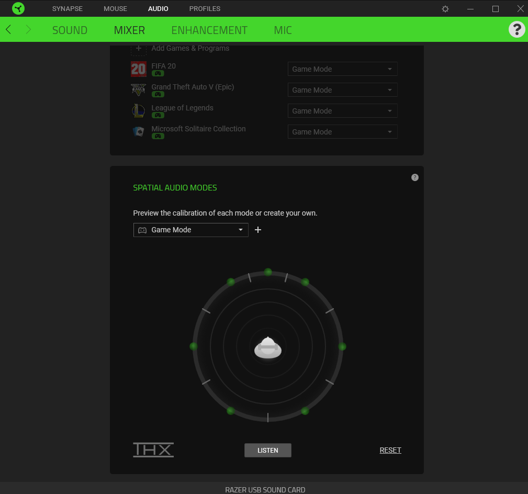Click the large green help question mark
The height and width of the screenshot is (494, 528).
coord(516,29)
